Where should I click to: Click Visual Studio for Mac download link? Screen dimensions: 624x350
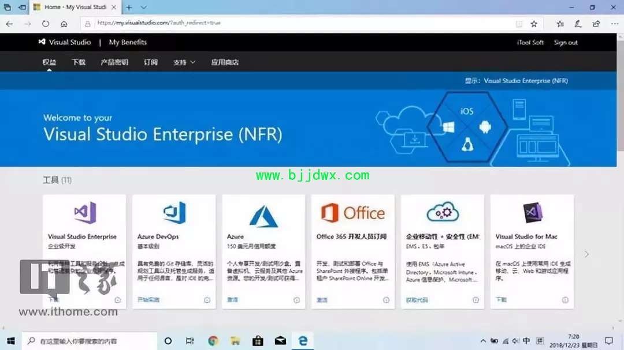[502, 299]
